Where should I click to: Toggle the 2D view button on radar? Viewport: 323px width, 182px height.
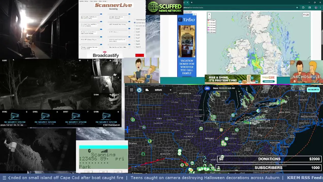pyautogui.click(x=207, y=88)
